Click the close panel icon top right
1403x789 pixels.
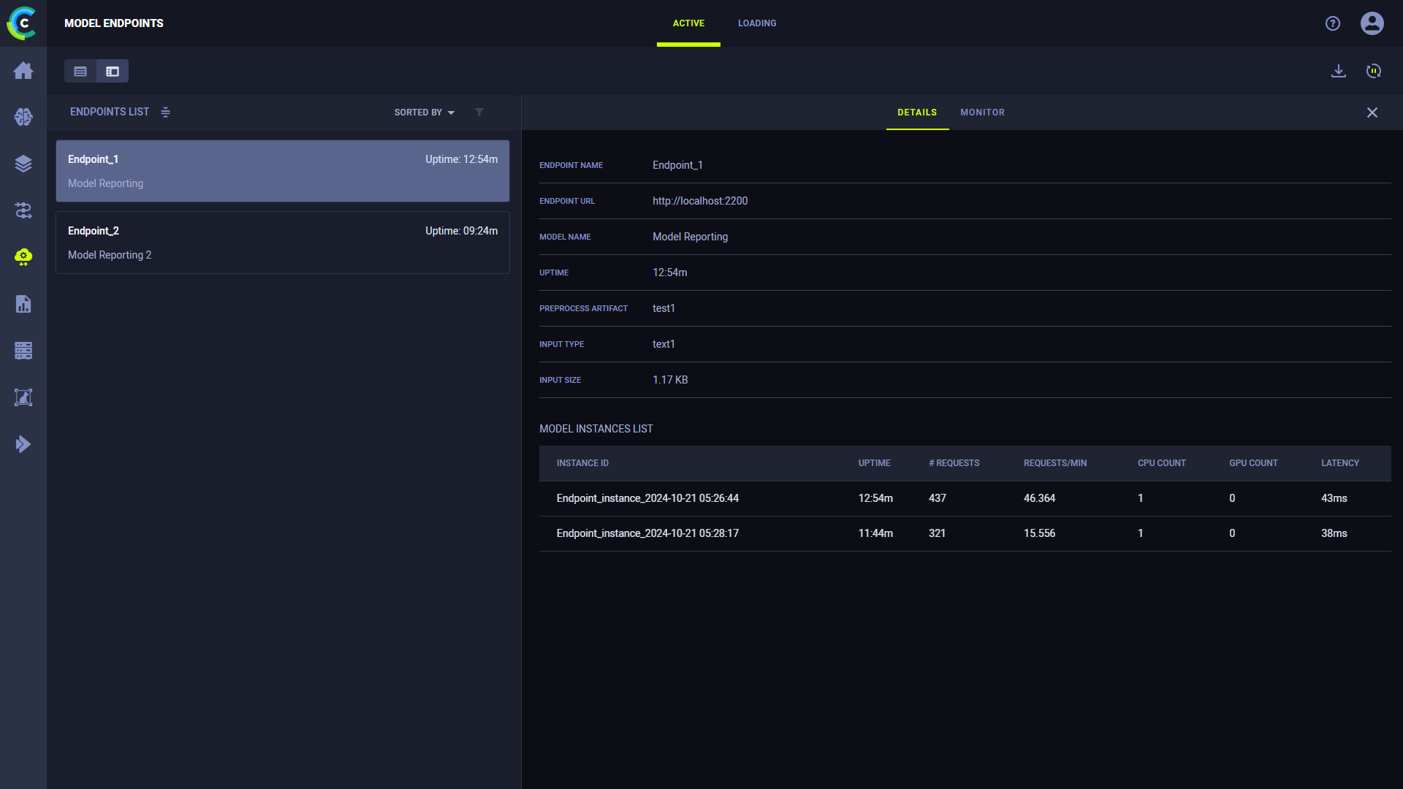1372,113
